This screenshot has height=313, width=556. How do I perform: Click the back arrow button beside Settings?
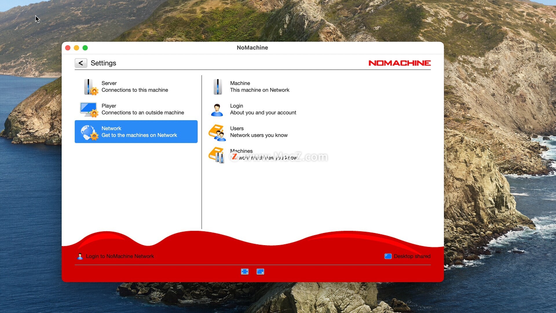81,63
